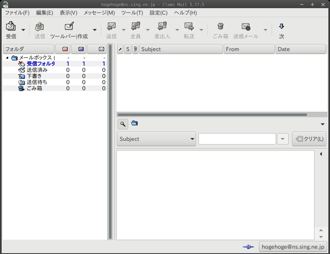
Task: Open the ファイル(F) menu
Action: coord(17,13)
